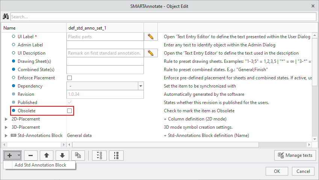Viewport: 319px width, 180px height.
Task: Click the expand all tree icon
Action: (99, 155)
